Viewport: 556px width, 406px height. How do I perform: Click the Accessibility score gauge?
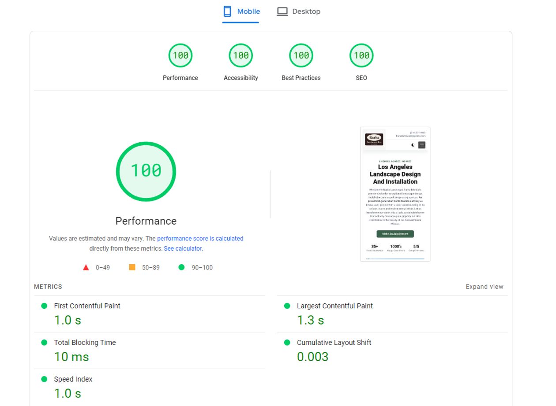(240, 55)
